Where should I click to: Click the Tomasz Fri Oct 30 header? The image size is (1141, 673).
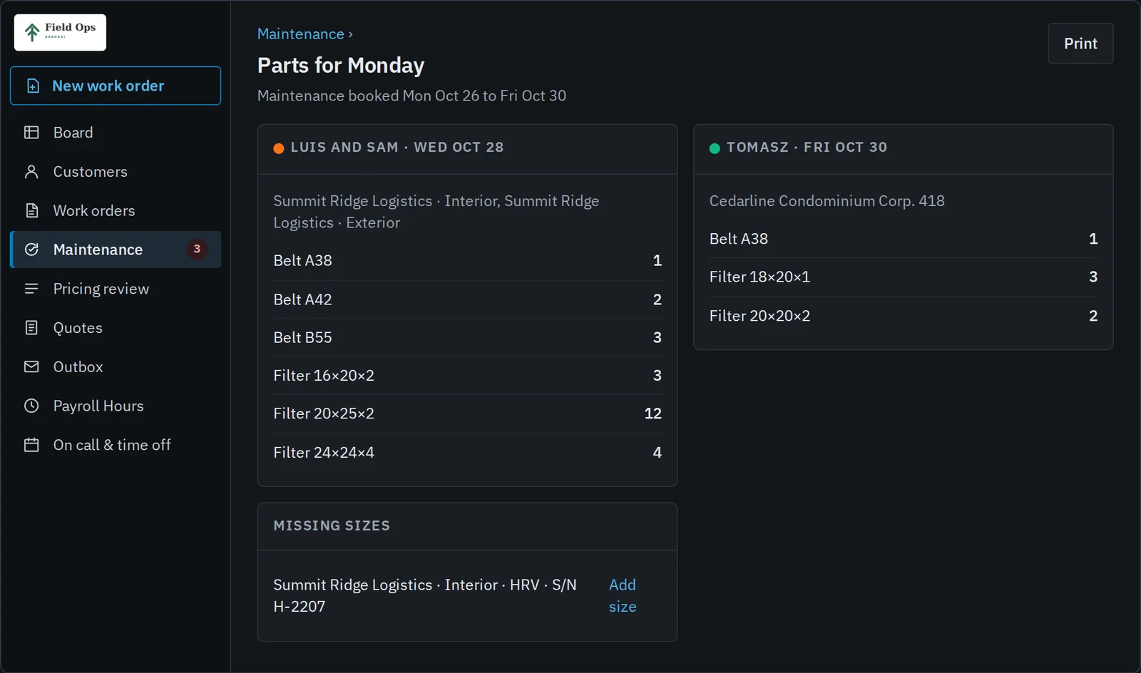tap(903, 148)
